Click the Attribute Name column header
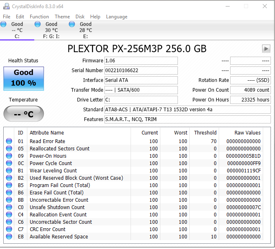The width and height of the screenshot is (275, 249). coord(79,132)
